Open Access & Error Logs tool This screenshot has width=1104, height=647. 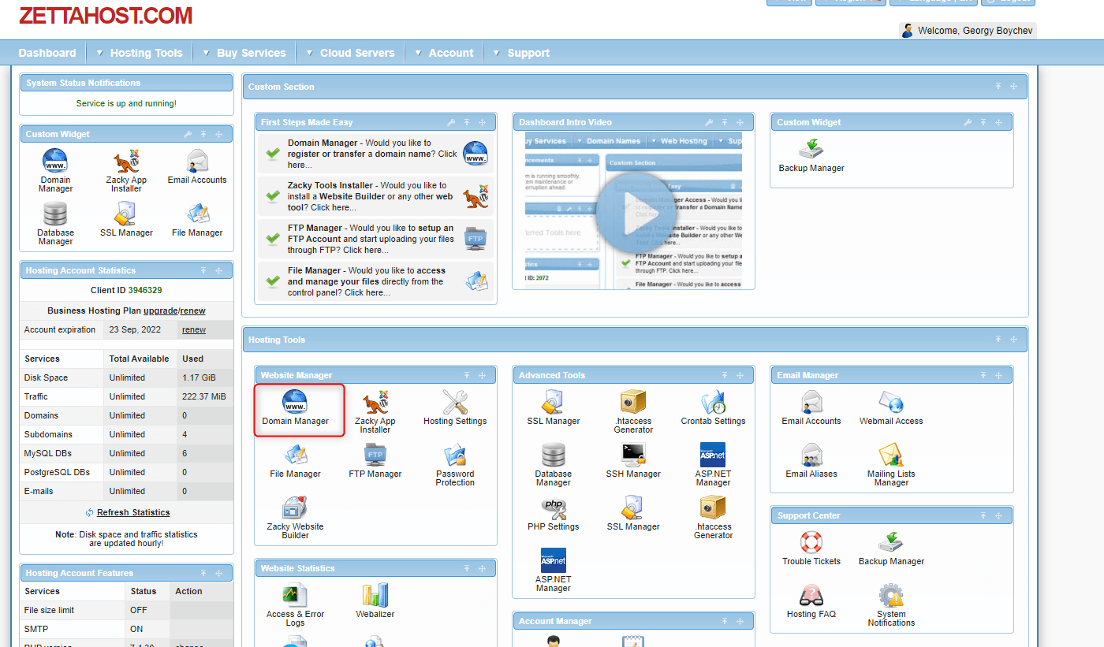click(x=295, y=605)
